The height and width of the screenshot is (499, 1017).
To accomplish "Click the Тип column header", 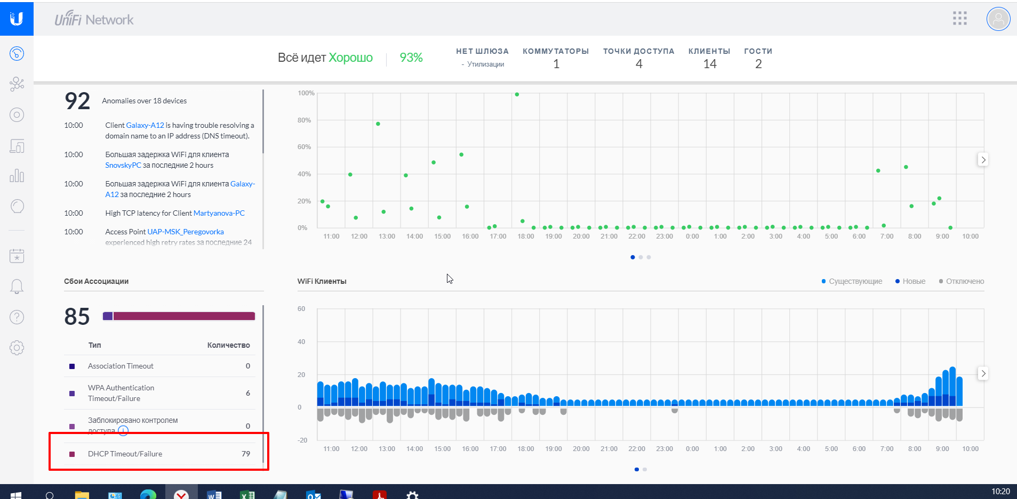I will point(94,345).
